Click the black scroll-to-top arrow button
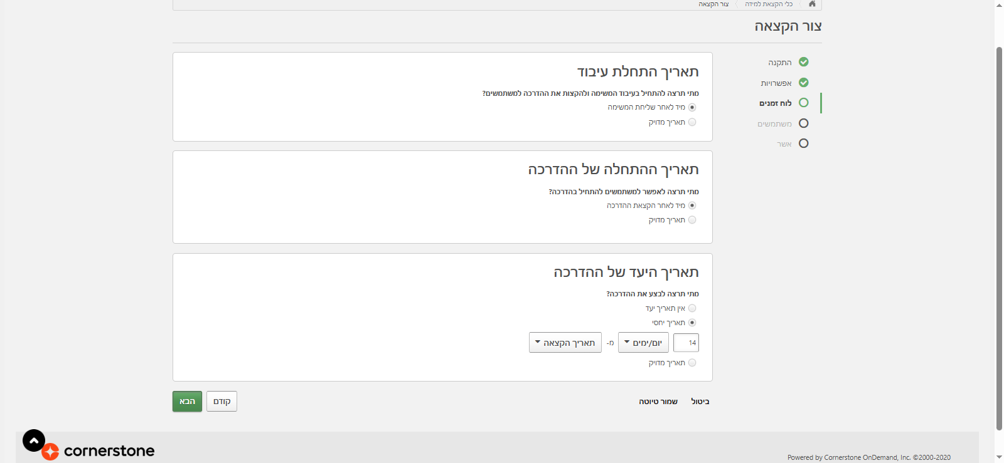This screenshot has height=463, width=1004. click(34, 440)
